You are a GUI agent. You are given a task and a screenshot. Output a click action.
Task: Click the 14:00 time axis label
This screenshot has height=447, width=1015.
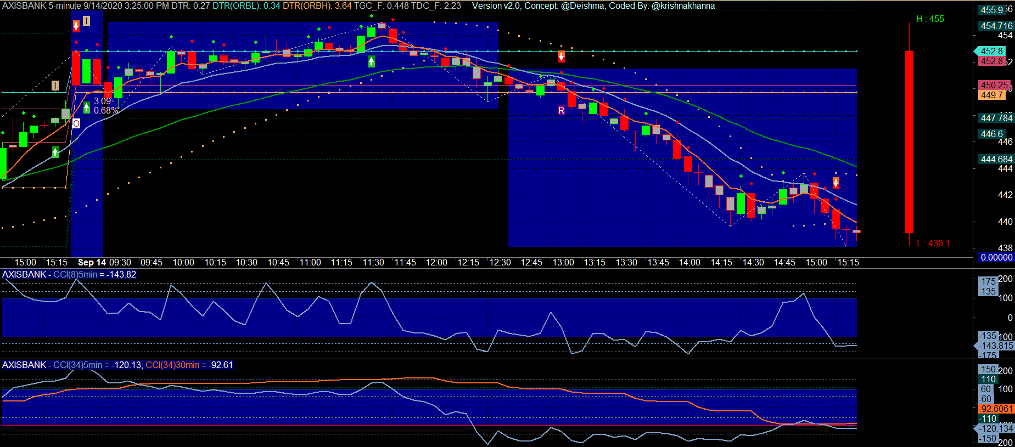click(x=689, y=263)
